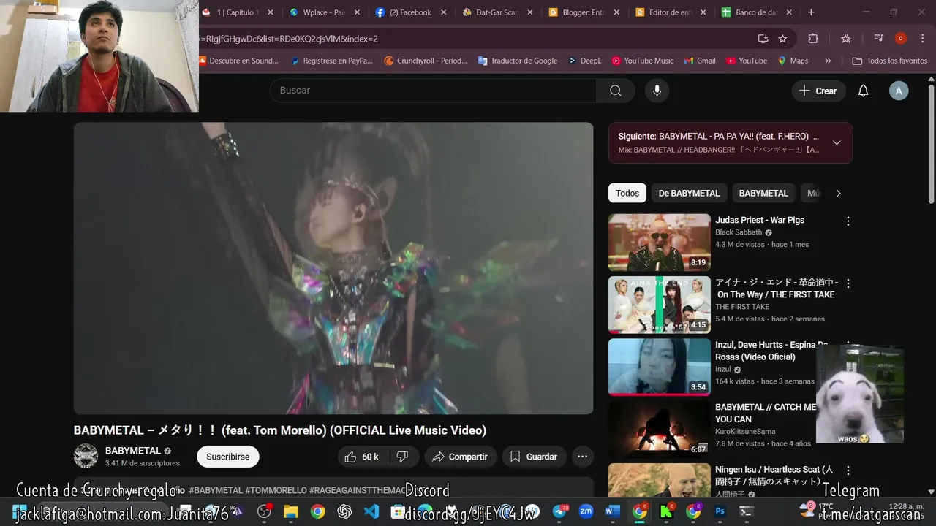Image resolution: width=936 pixels, height=526 pixels.
Task: Select the De BABYMETAL filter chip
Action: tap(689, 194)
